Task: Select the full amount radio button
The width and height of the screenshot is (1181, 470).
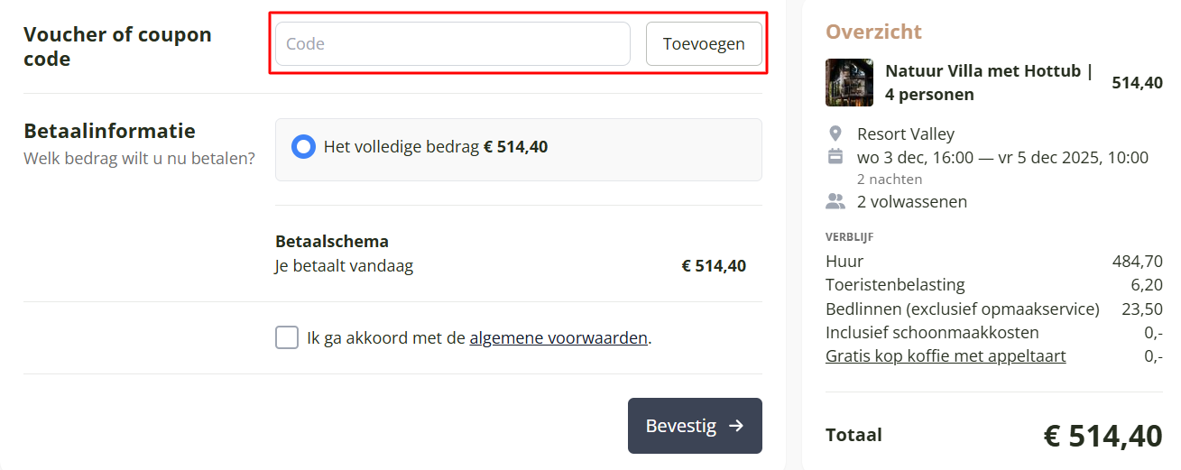Action: (x=304, y=147)
